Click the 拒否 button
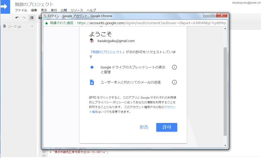 point(144,127)
